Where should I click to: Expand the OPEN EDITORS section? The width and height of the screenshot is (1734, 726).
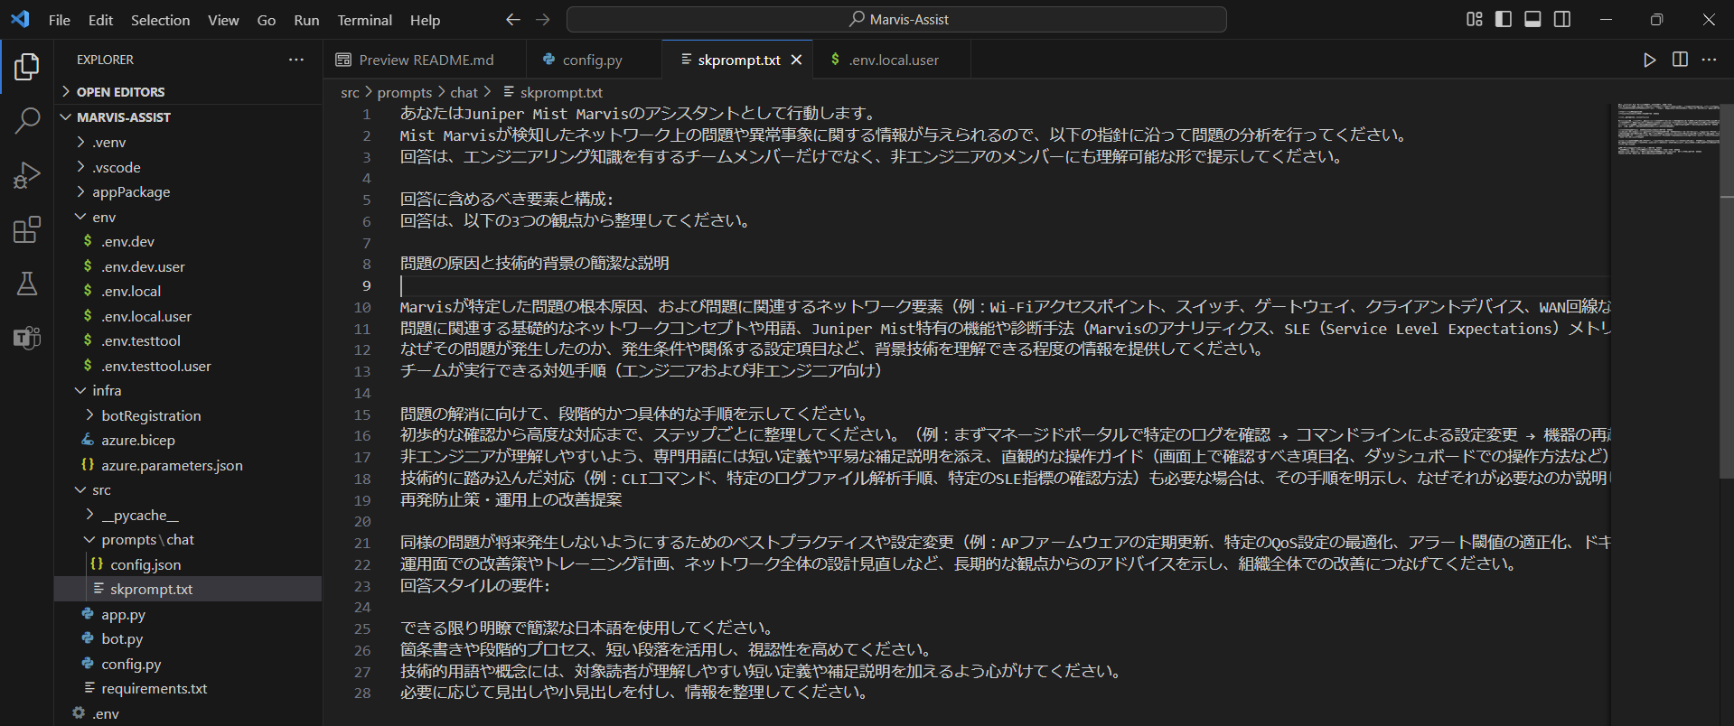coord(120,92)
